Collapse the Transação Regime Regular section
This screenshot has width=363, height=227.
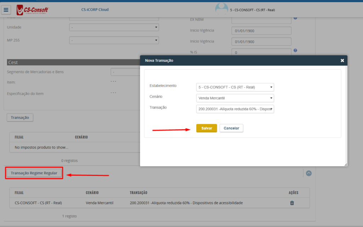308,173
